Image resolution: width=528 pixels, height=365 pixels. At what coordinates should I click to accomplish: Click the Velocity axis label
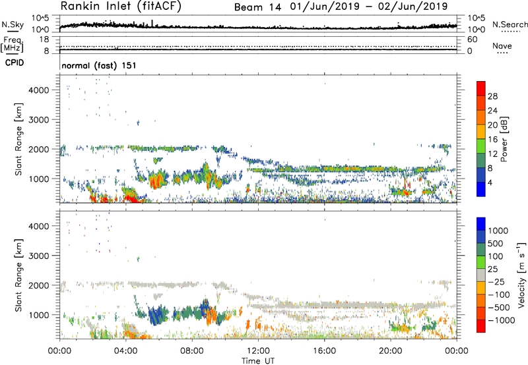coord(521,275)
